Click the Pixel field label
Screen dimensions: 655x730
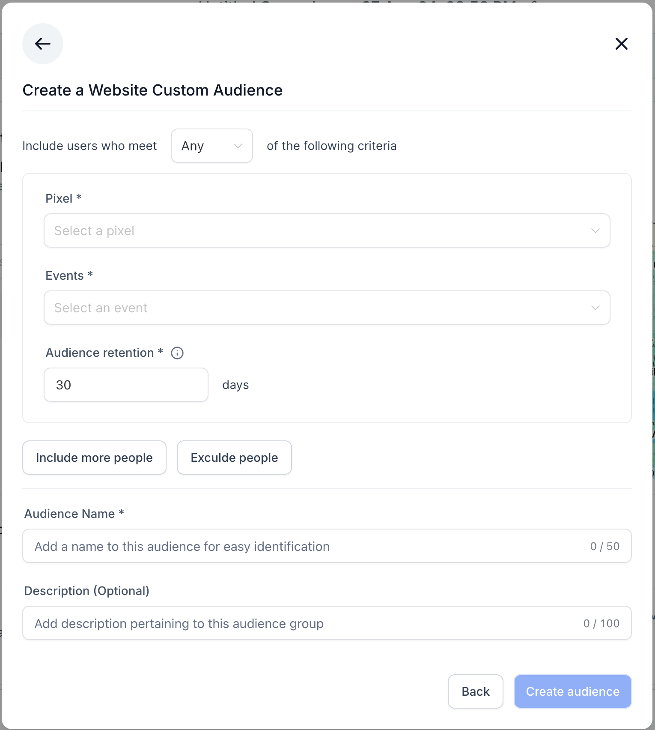pos(59,199)
